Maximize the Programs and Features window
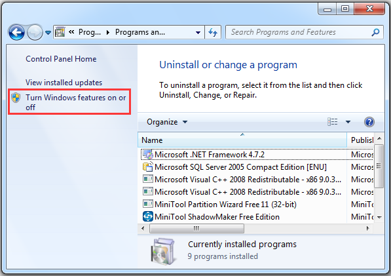 (x=345, y=9)
